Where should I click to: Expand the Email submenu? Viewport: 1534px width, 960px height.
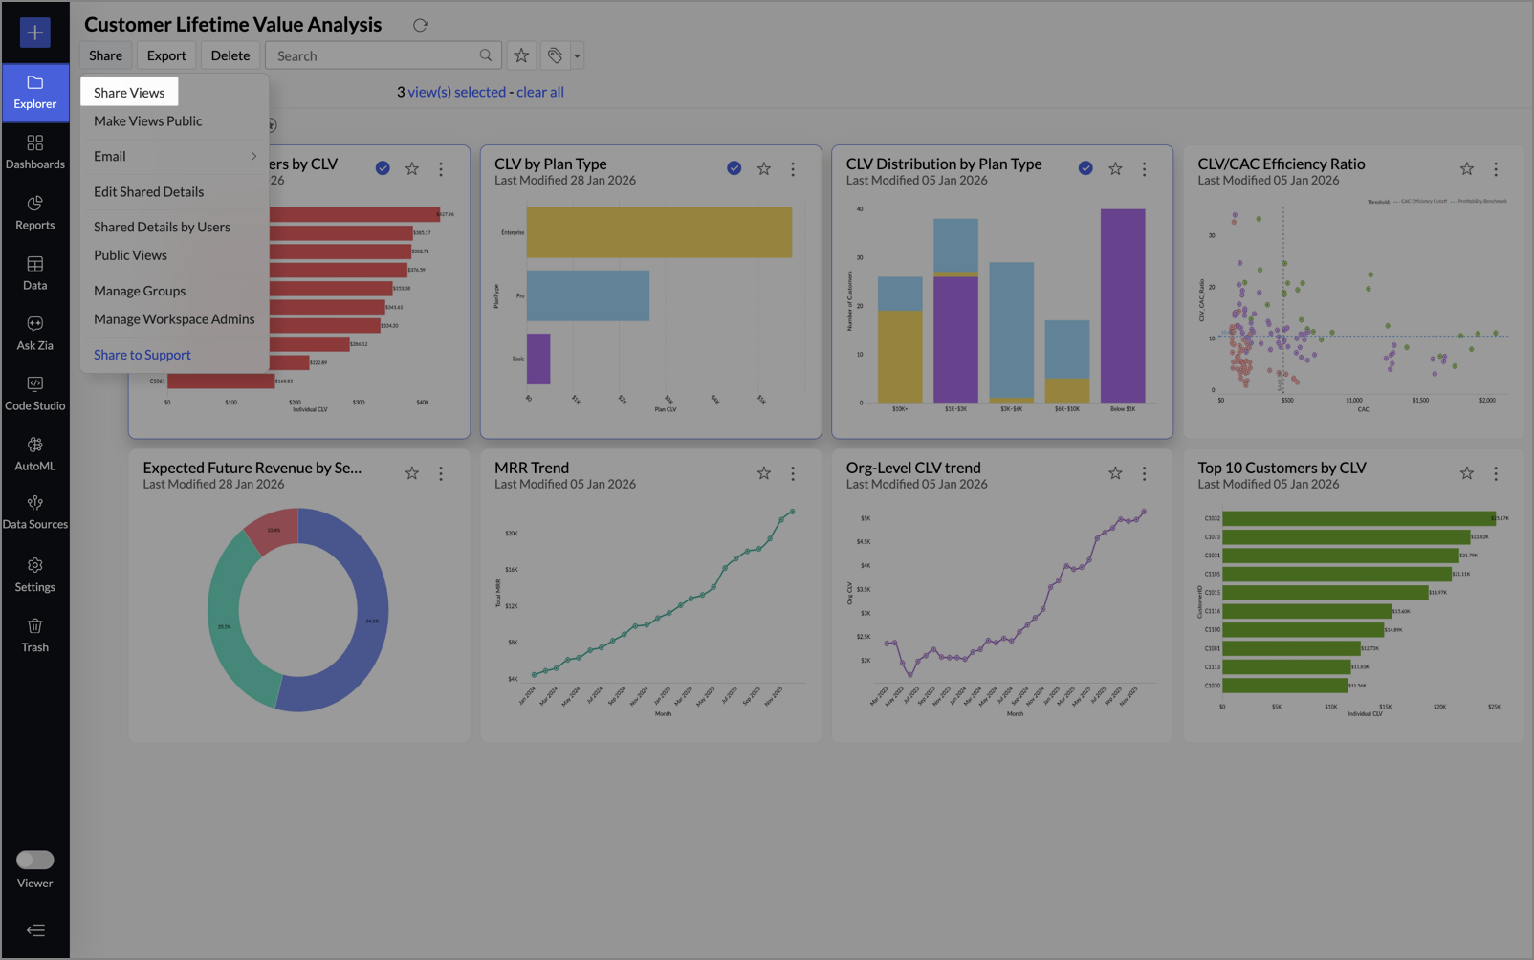tap(174, 156)
